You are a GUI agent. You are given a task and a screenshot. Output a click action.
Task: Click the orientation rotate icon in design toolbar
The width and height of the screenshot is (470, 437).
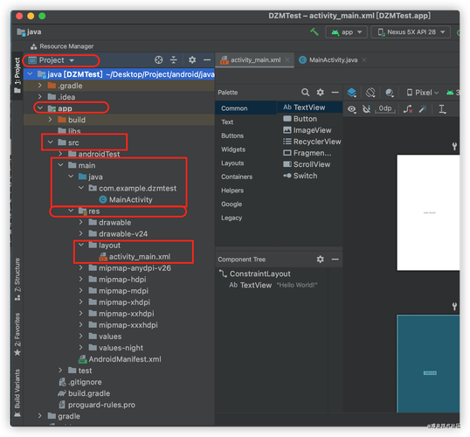click(370, 93)
